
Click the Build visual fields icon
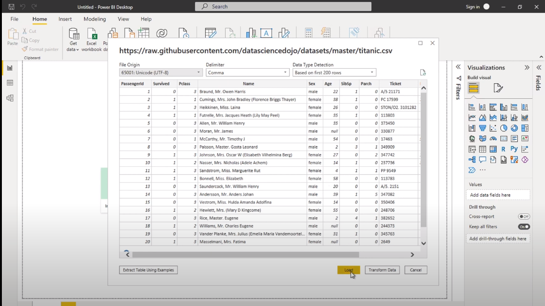tap(473, 88)
